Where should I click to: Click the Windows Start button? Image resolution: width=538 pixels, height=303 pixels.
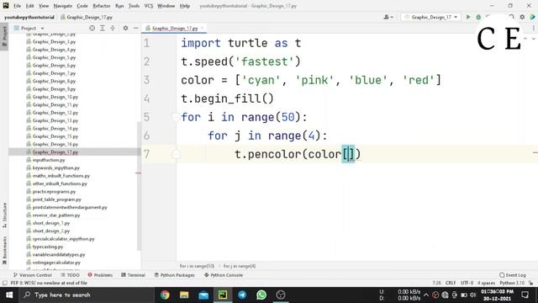click(x=9, y=295)
